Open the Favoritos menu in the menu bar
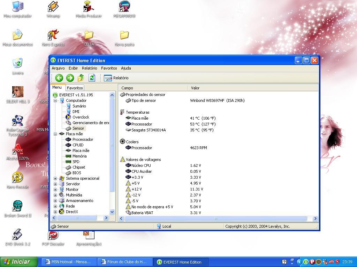Image resolution: width=357 pixels, height=267 pixels. (109, 68)
